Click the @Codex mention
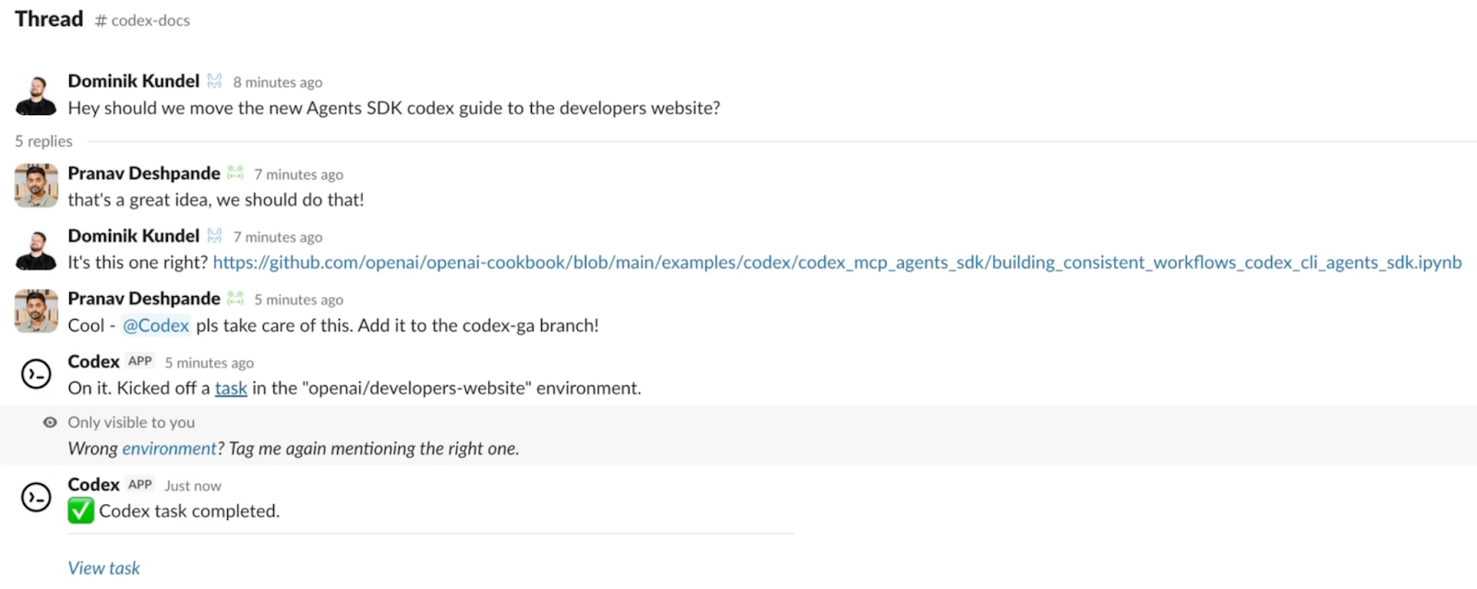 [x=156, y=325]
